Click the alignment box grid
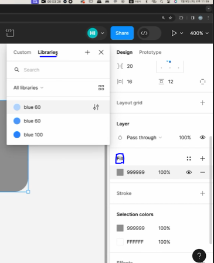 click(x=169, y=66)
